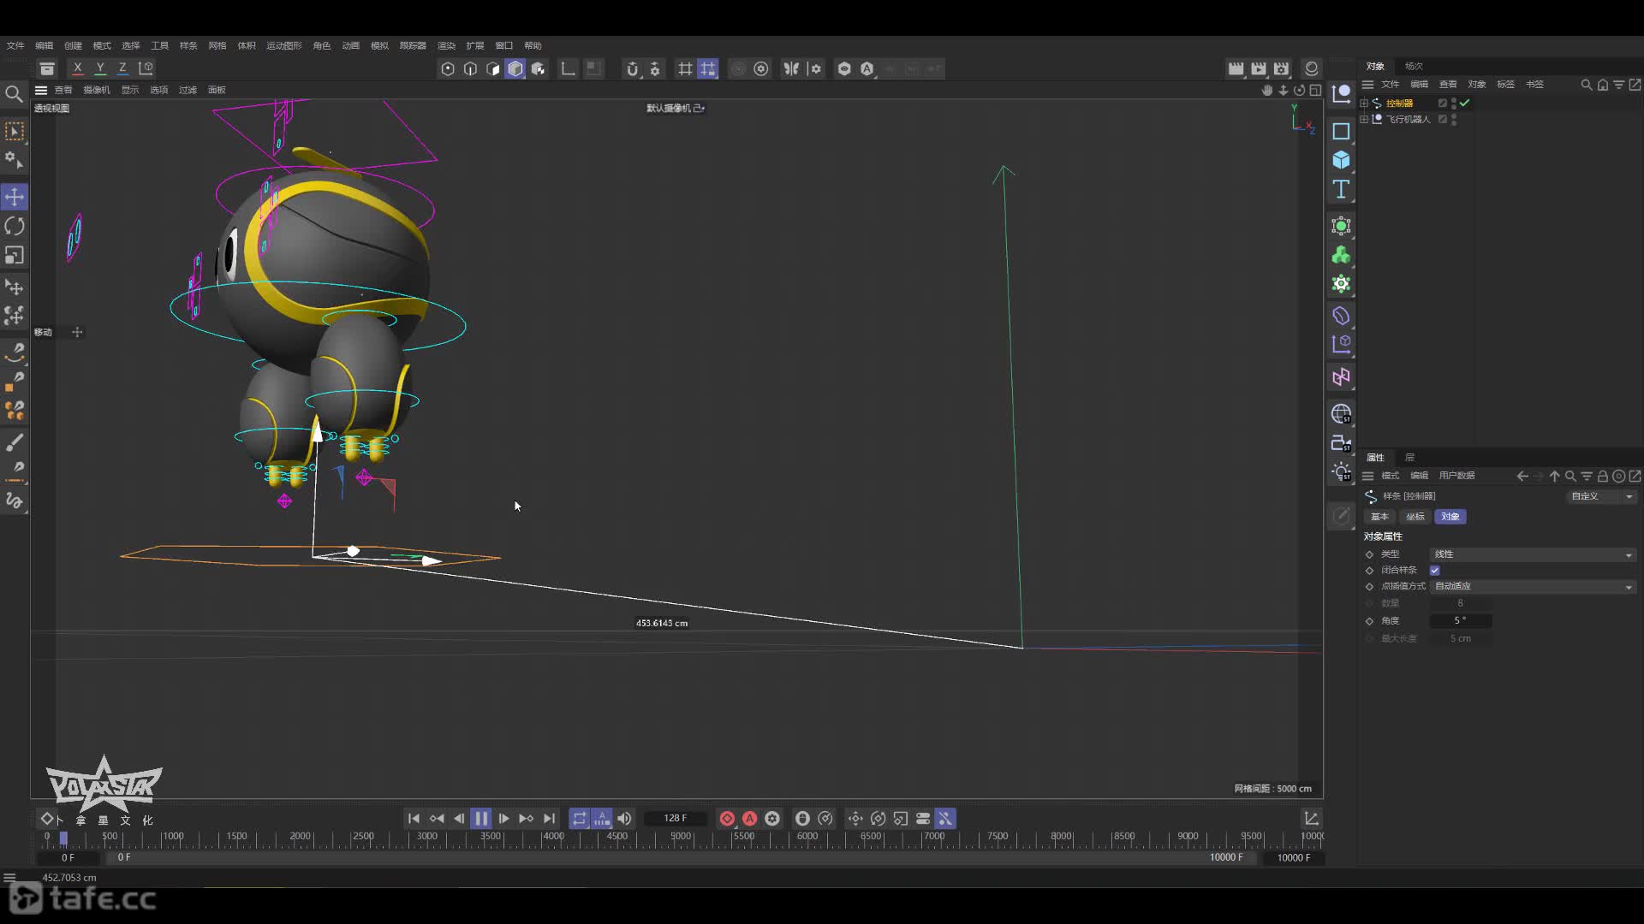Add a Cube primitive object
Viewport: 1644px width, 924px height.
coord(1341,160)
